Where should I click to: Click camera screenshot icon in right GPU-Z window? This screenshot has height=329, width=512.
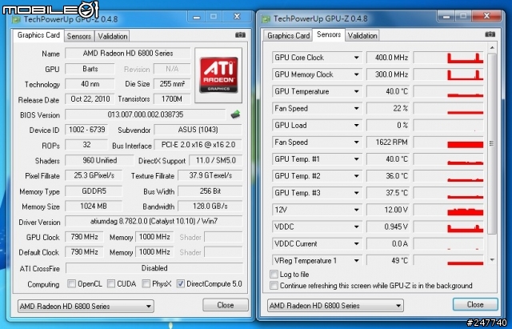pos(490,34)
